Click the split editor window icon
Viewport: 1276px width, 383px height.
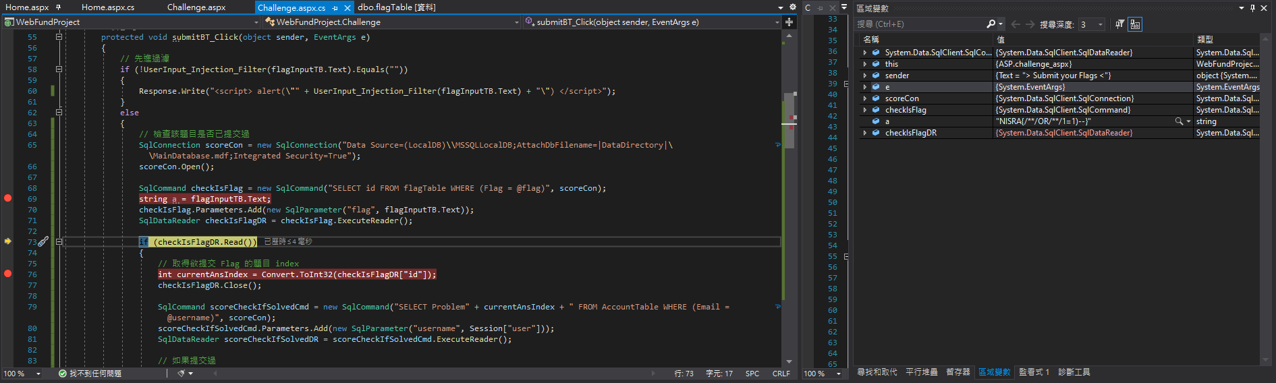click(x=789, y=22)
